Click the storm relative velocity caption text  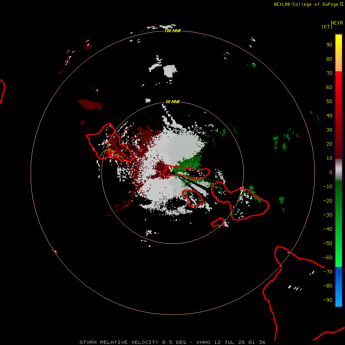[x=172, y=342]
